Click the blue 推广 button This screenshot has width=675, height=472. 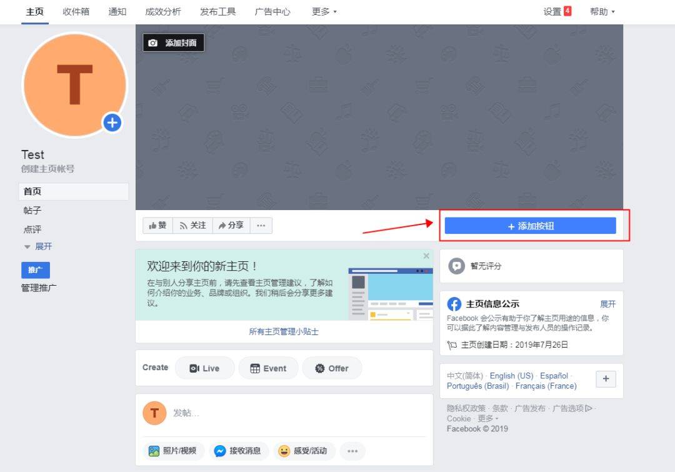coord(36,270)
